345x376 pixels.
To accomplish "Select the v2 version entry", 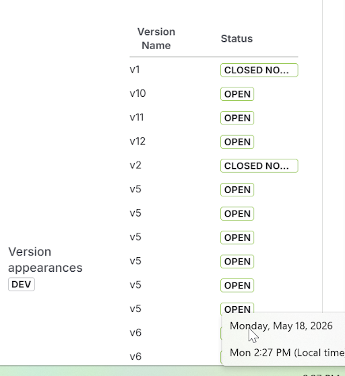I will (x=135, y=165).
